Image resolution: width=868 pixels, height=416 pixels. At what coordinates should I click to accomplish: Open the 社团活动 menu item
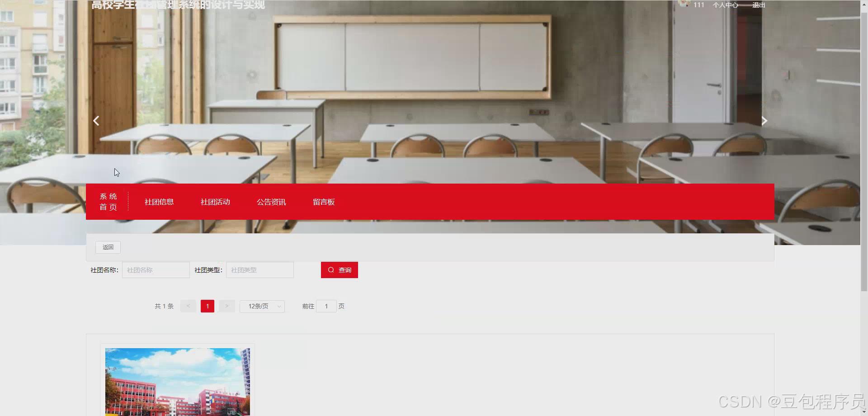215,202
